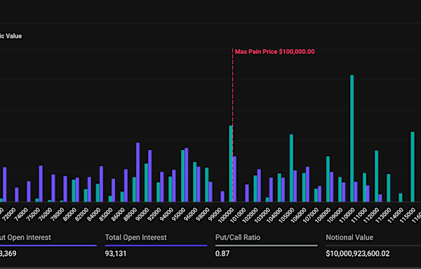Click the 0.87 put/call ratio value

tap(222, 254)
